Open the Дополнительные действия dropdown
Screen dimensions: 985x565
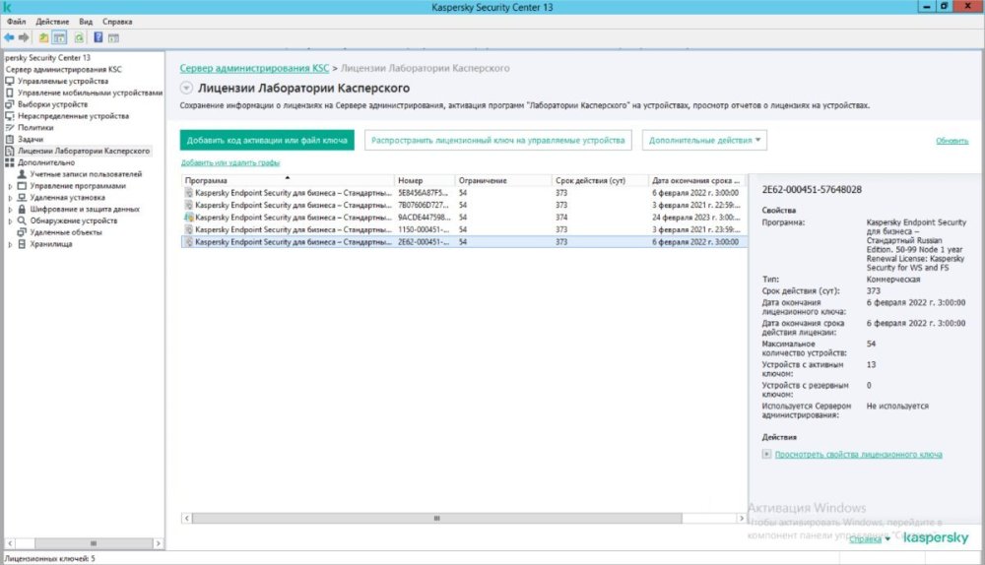click(x=705, y=141)
